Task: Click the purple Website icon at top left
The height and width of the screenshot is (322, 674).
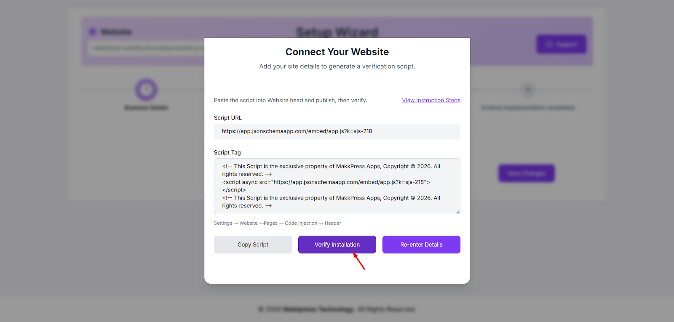Action: pos(93,32)
